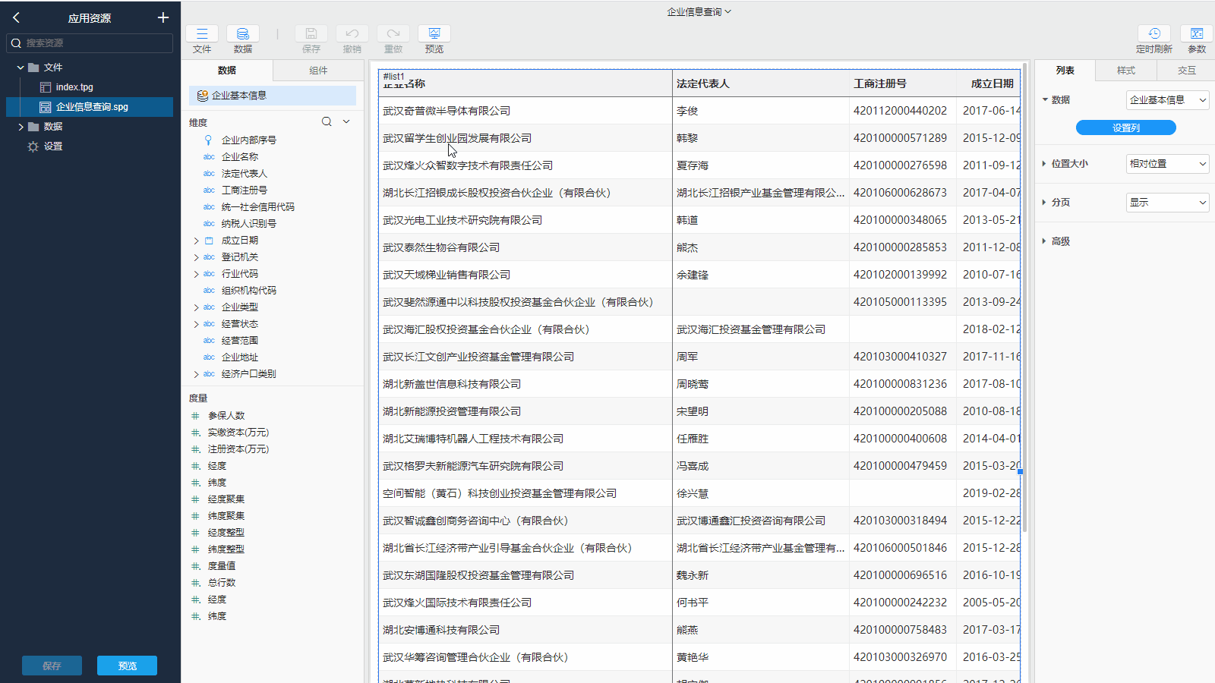This screenshot has width=1215, height=683.
Task: Switch to the 组件 tab
Action: coord(318,70)
